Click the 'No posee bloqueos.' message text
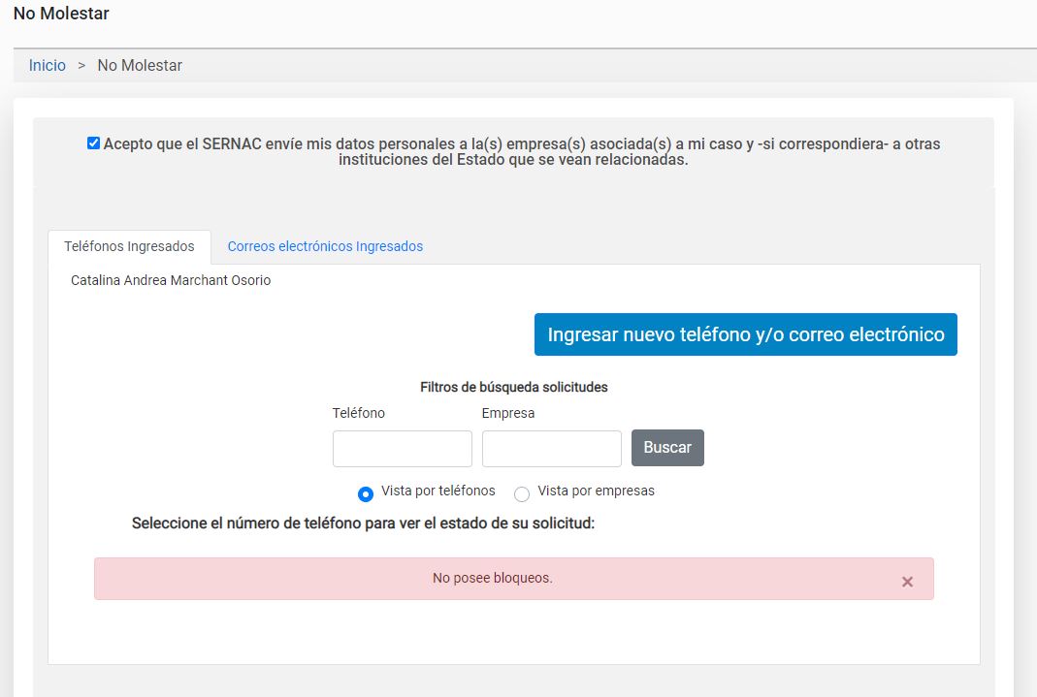This screenshot has height=697, width=1037. [x=492, y=578]
